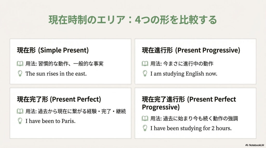Select the 現在完了進行形 (Present Perfect Progressive) heading
The image size is (266, 148).
coord(189,103)
